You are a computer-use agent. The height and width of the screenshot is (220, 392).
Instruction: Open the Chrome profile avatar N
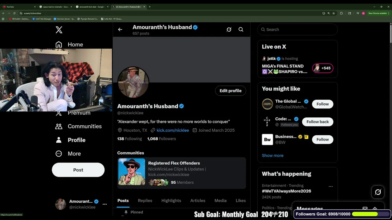pyautogui.click(x=363, y=13)
